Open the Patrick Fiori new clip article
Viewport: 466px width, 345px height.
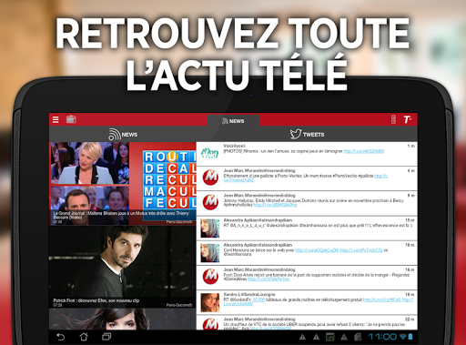(x=123, y=267)
